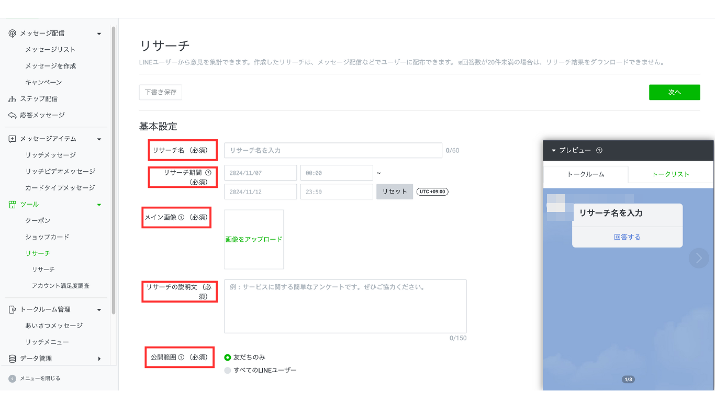Click help icon beside リサーチ期間
The image size is (715, 402).
click(x=208, y=172)
